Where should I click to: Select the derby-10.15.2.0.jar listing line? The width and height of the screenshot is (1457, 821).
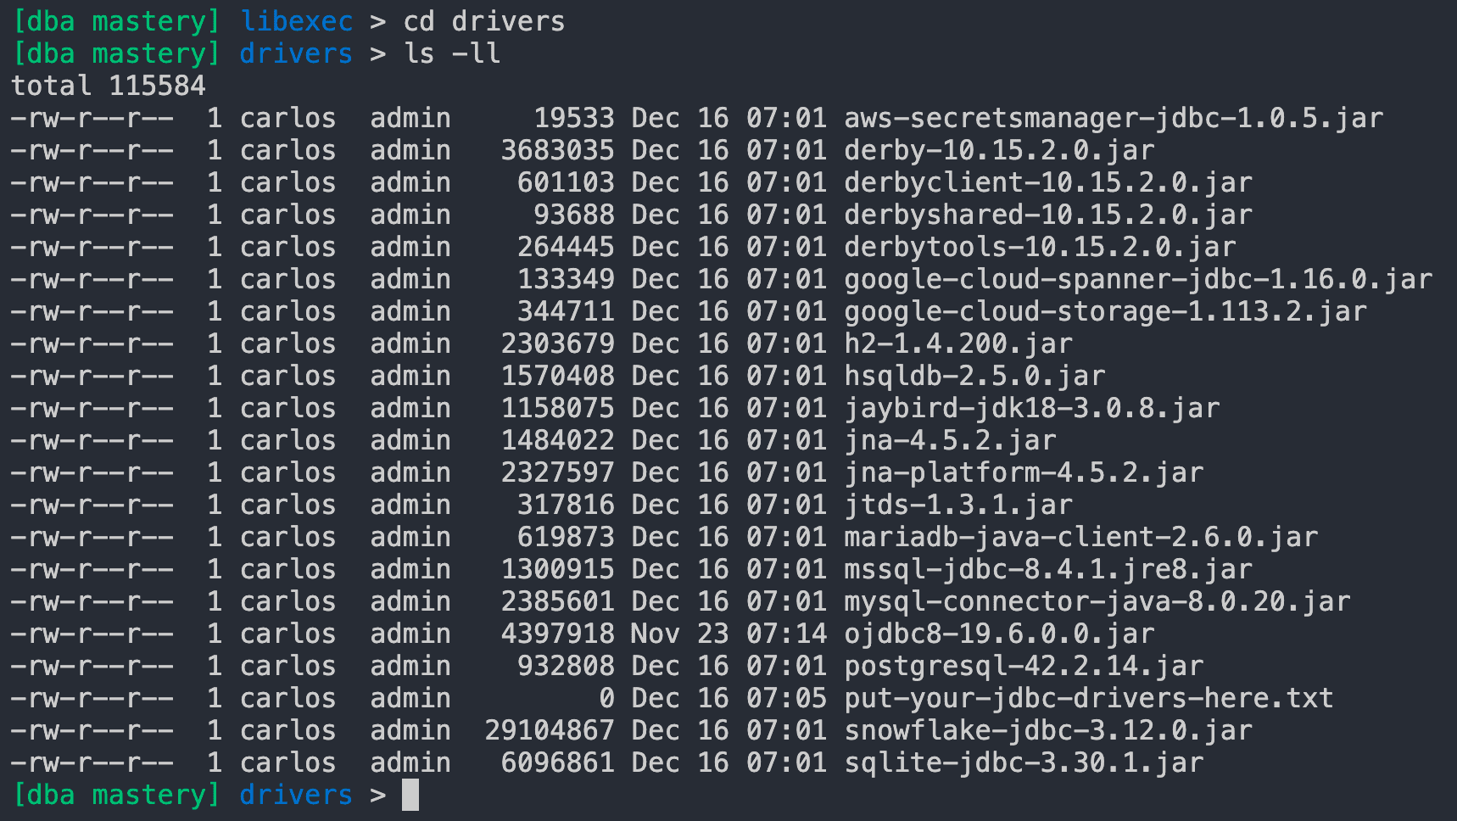[x=996, y=149]
